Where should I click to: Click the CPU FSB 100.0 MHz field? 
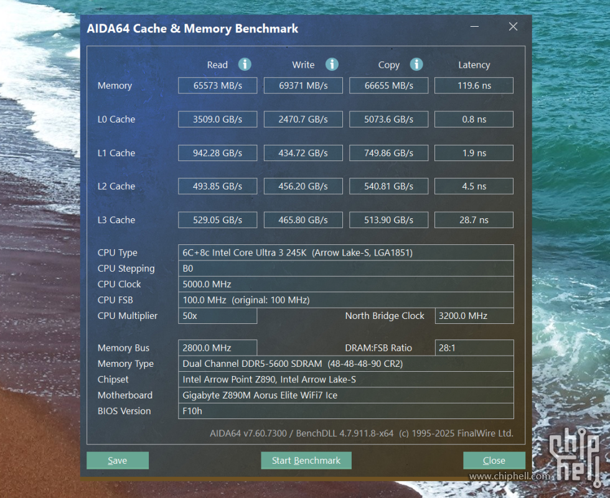coord(346,300)
